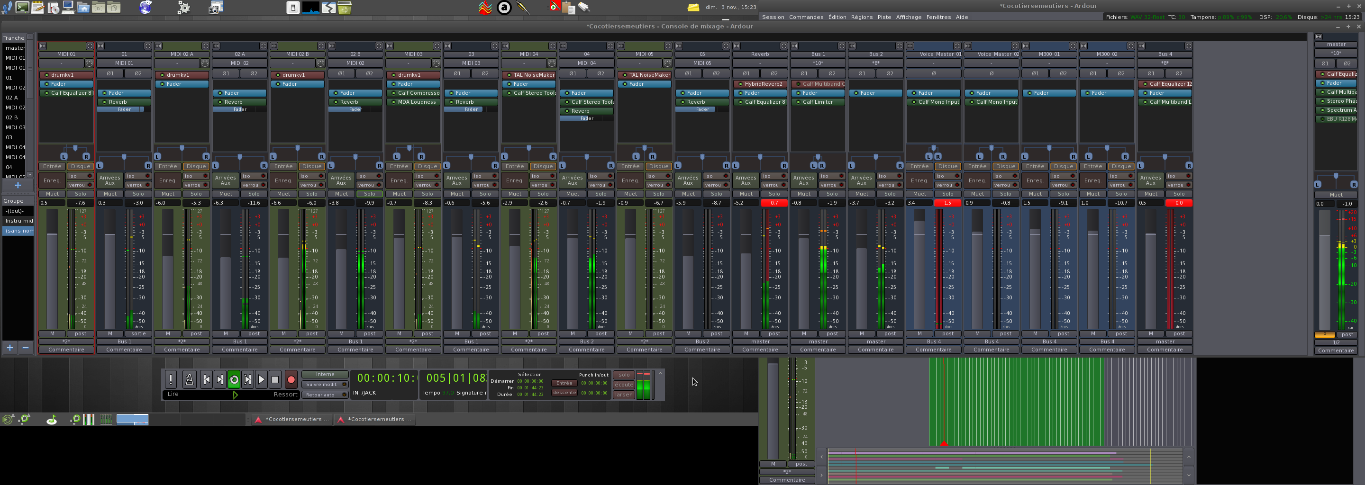Toggle width of MIDI 02 A strip

(x=158, y=46)
